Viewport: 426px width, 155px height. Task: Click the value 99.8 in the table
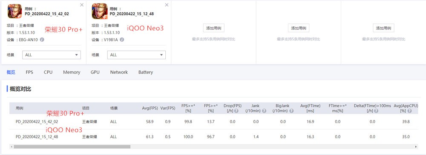tap(188, 122)
